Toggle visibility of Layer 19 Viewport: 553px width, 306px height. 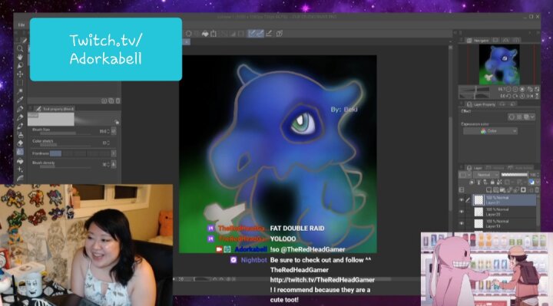461,223
